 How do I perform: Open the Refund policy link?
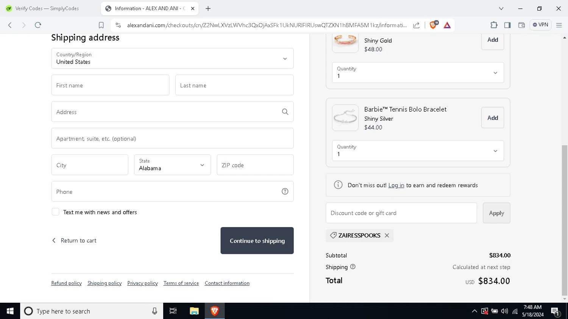[66, 283]
